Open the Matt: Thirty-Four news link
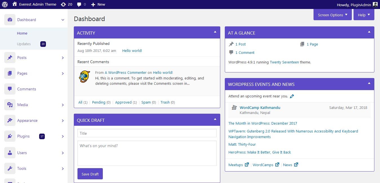Screen dimensions: 380x183 point(242,144)
